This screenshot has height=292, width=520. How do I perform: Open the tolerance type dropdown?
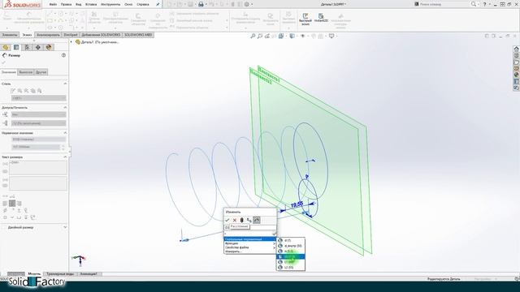click(39, 114)
